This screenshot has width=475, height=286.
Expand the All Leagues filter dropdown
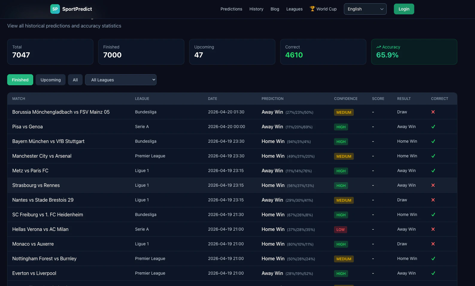click(x=121, y=80)
